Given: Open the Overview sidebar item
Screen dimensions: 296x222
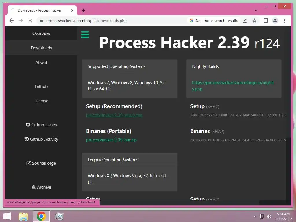Looking at the screenshot, I should coord(41,34).
